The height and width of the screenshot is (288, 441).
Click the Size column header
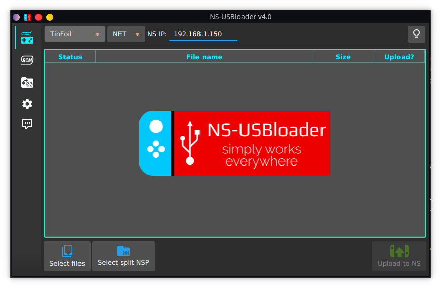click(x=343, y=57)
